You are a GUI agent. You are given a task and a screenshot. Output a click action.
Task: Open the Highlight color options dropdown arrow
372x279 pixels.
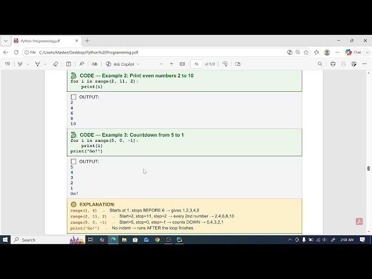[28, 64]
